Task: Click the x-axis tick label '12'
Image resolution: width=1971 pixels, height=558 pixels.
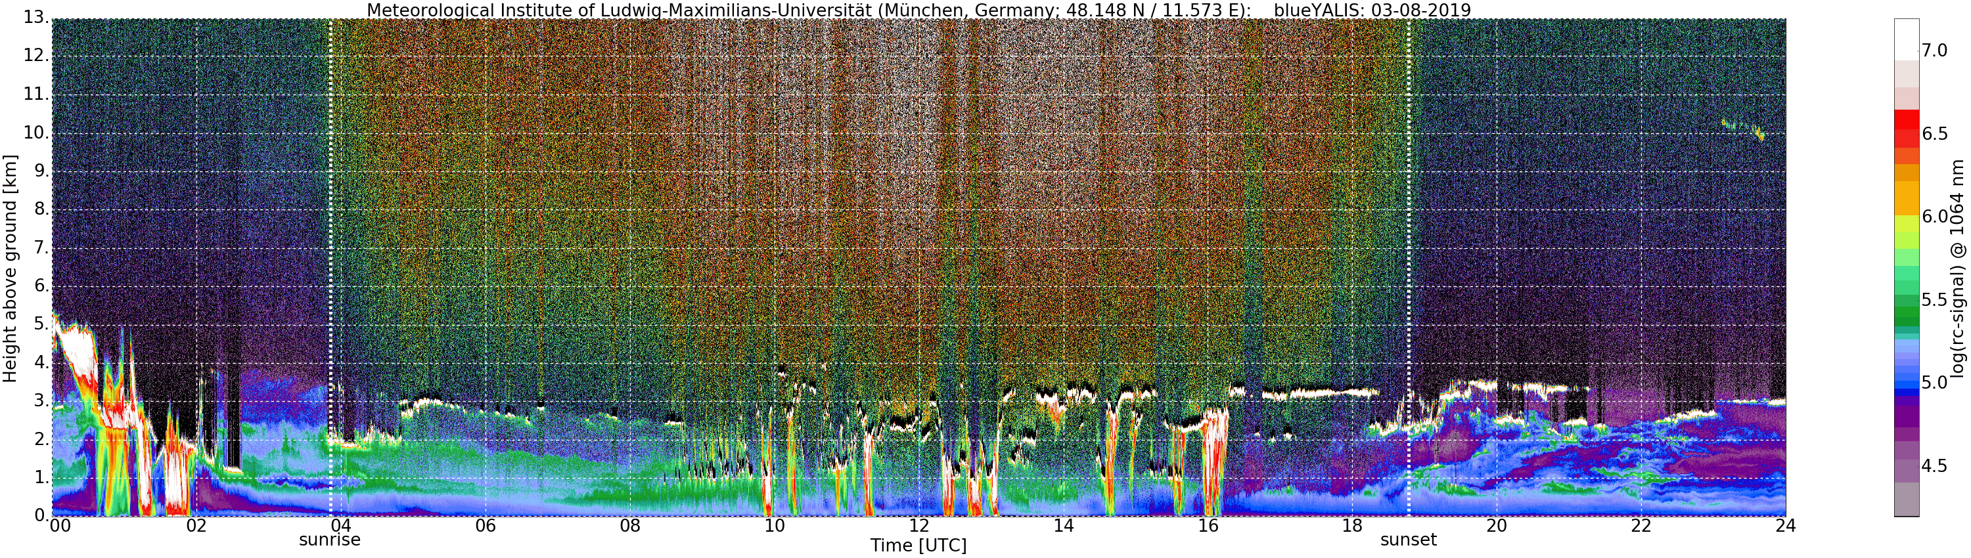Action: coord(919,526)
